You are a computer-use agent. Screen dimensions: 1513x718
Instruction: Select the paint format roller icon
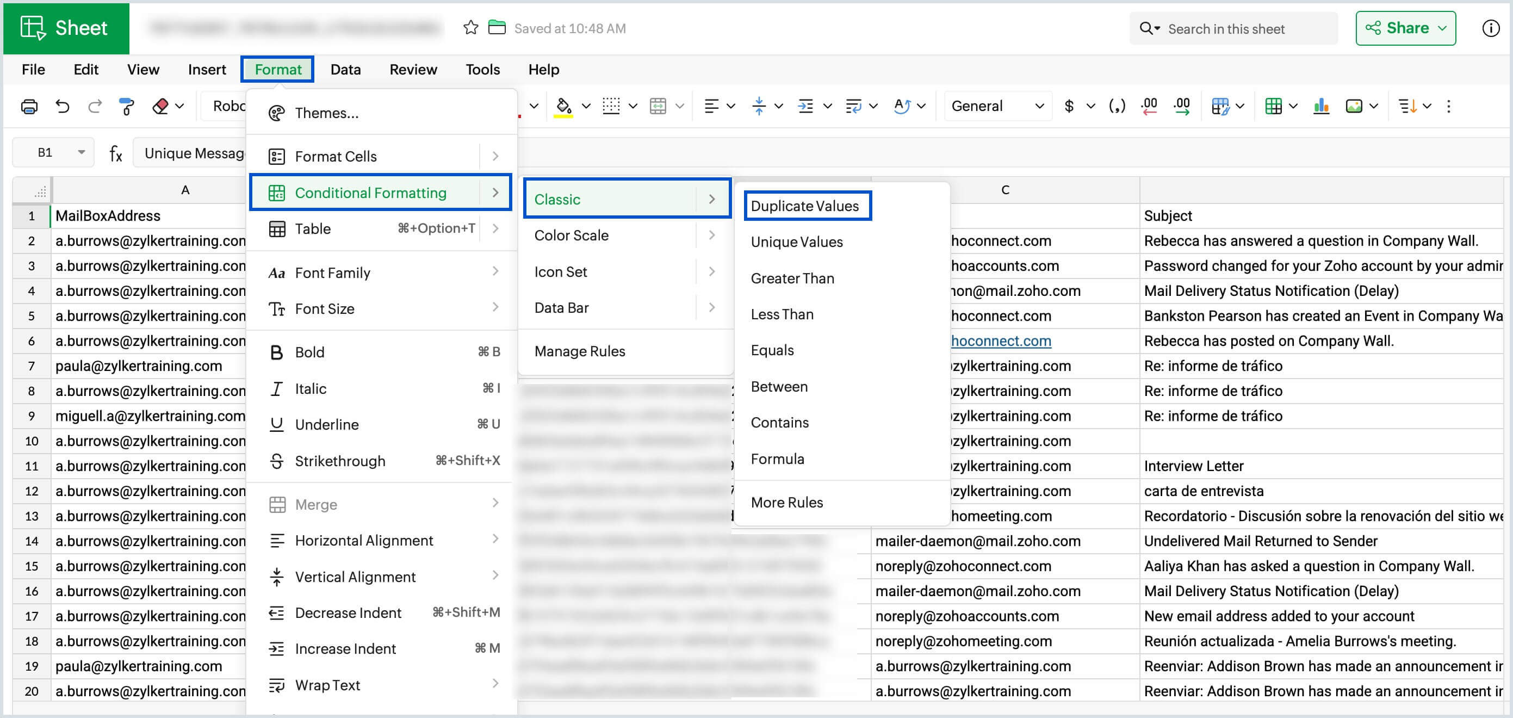coord(126,107)
